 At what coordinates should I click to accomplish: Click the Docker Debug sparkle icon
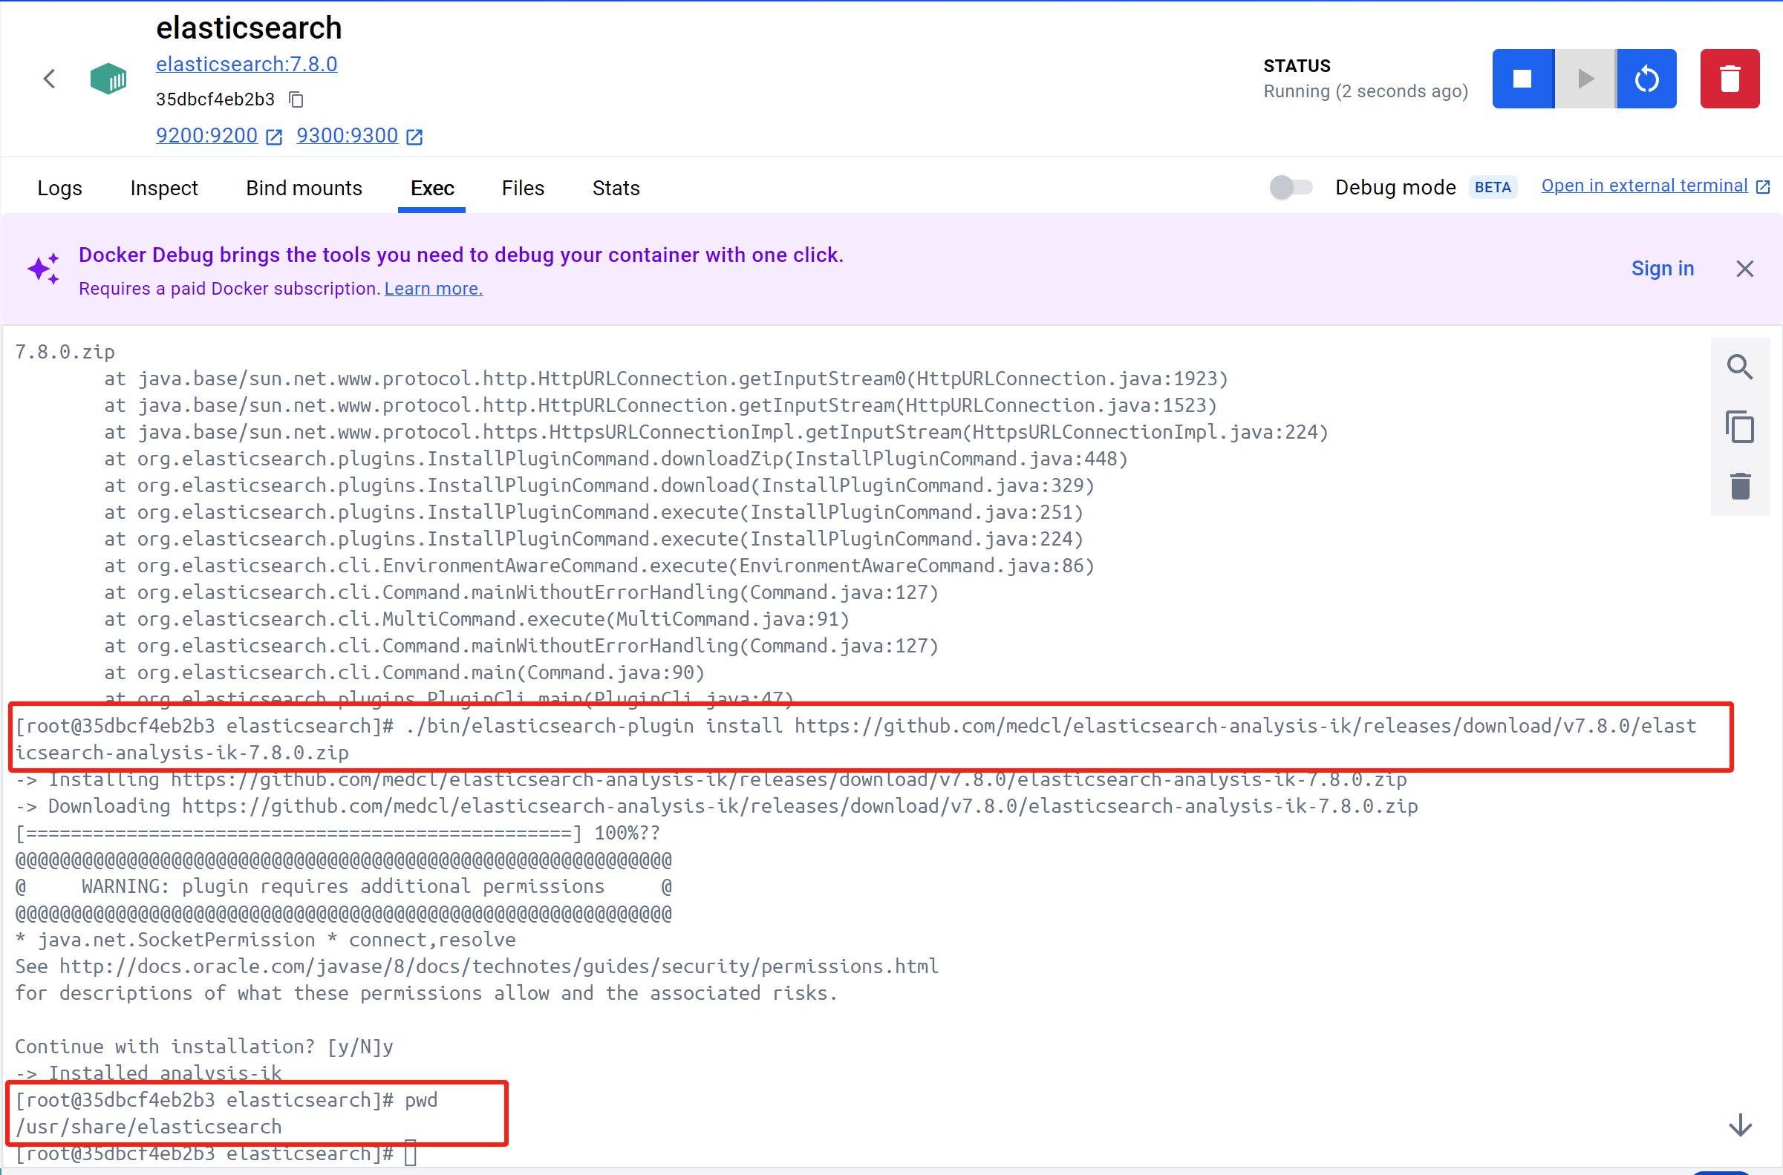tap(44, 269)
